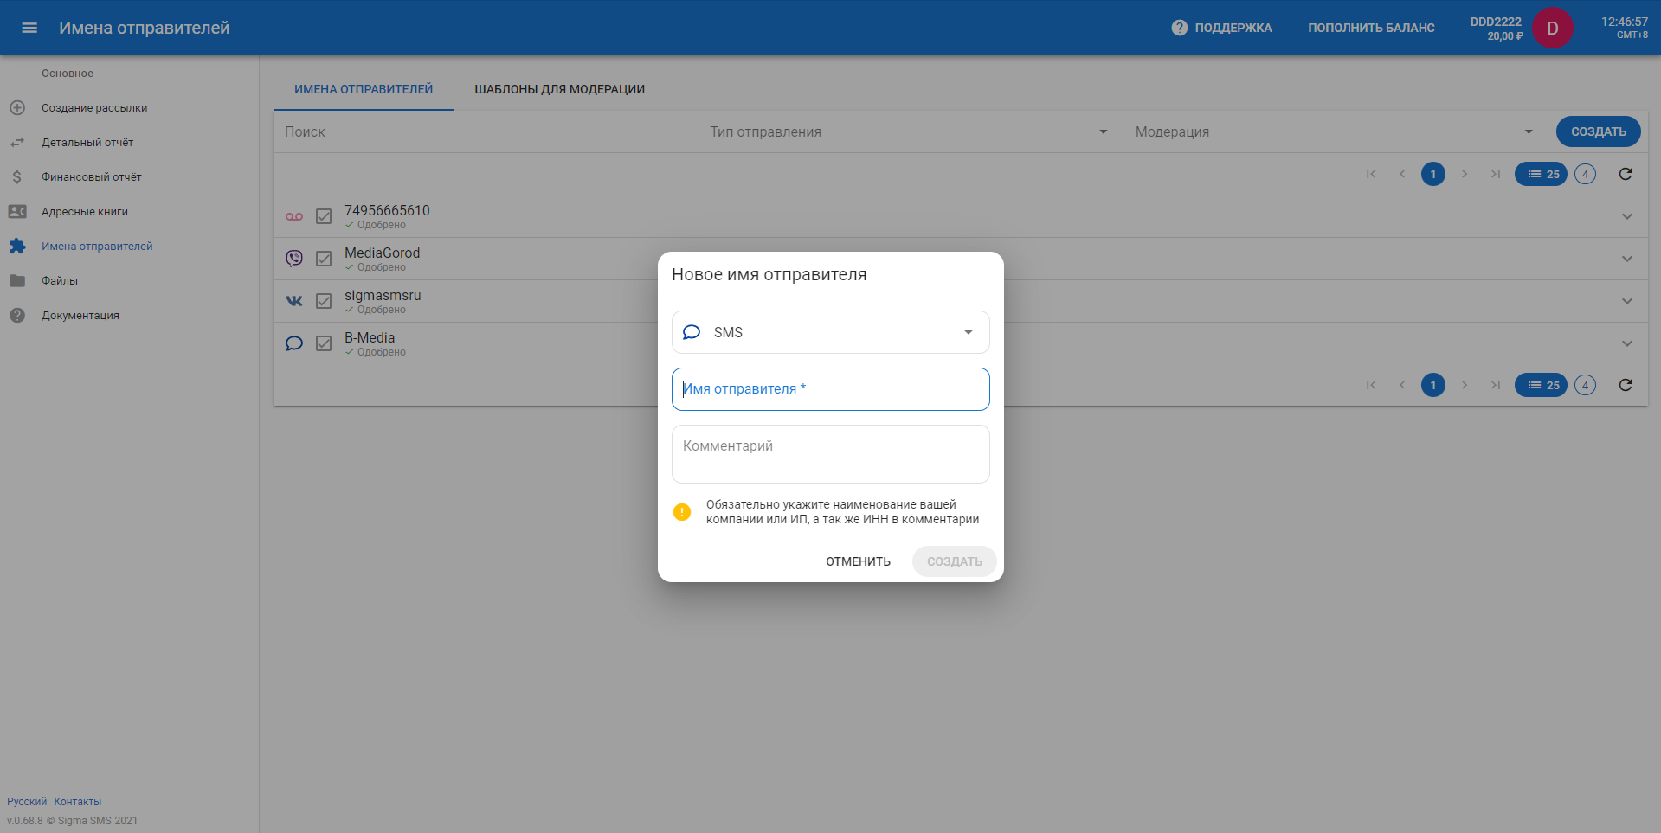Viewport: 1661px width, 833px height.
Task: Open bottom rows-per-page 25 selector
Action: [x=1541, y=385]
